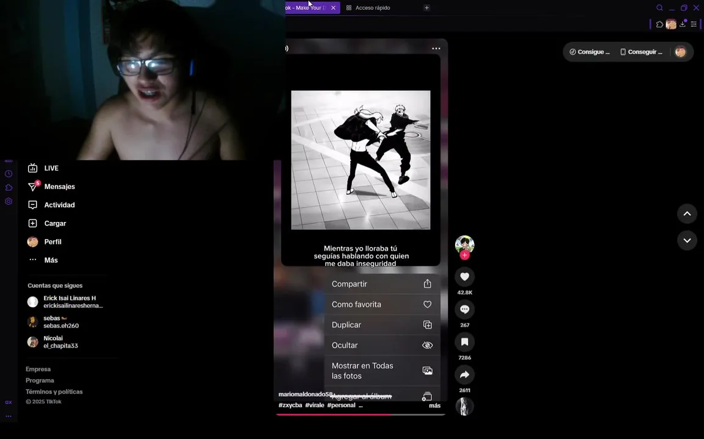The image size is (704, 439).
Task: Open the spinning sound disc thumbnail
Action: click(x=465, y=407)
